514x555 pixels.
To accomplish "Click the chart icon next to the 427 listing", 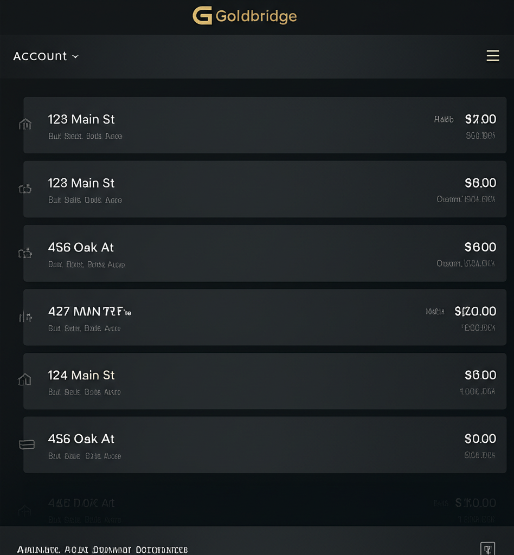I will coord(25,317).
